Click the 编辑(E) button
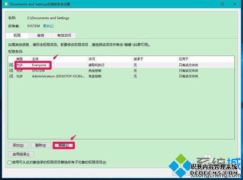 point(64,145)
